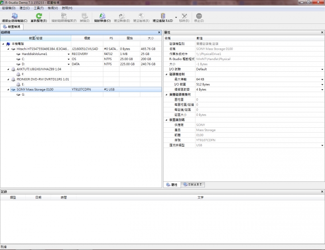Select the Device View tab

pos(12,27)
